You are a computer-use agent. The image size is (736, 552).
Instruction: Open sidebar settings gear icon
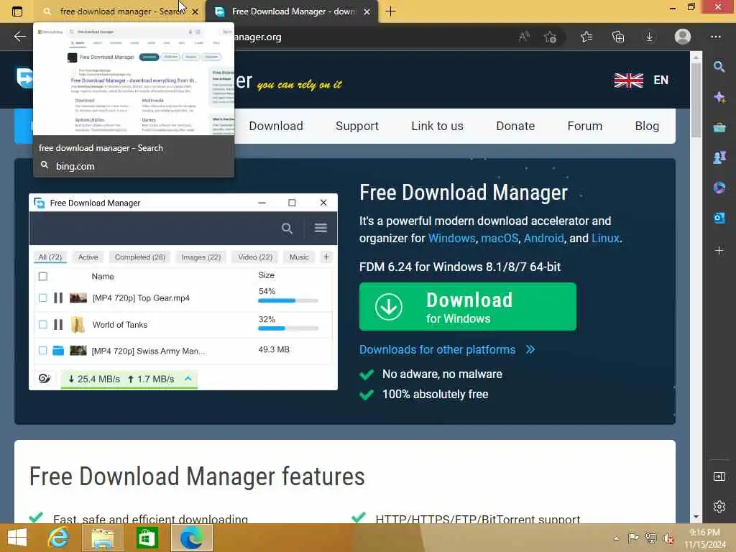coord(719,507)
